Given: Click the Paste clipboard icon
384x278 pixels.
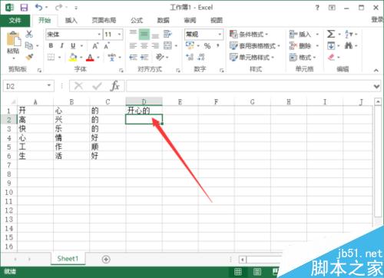Looking at the screenshot, I should coord(14,39).
